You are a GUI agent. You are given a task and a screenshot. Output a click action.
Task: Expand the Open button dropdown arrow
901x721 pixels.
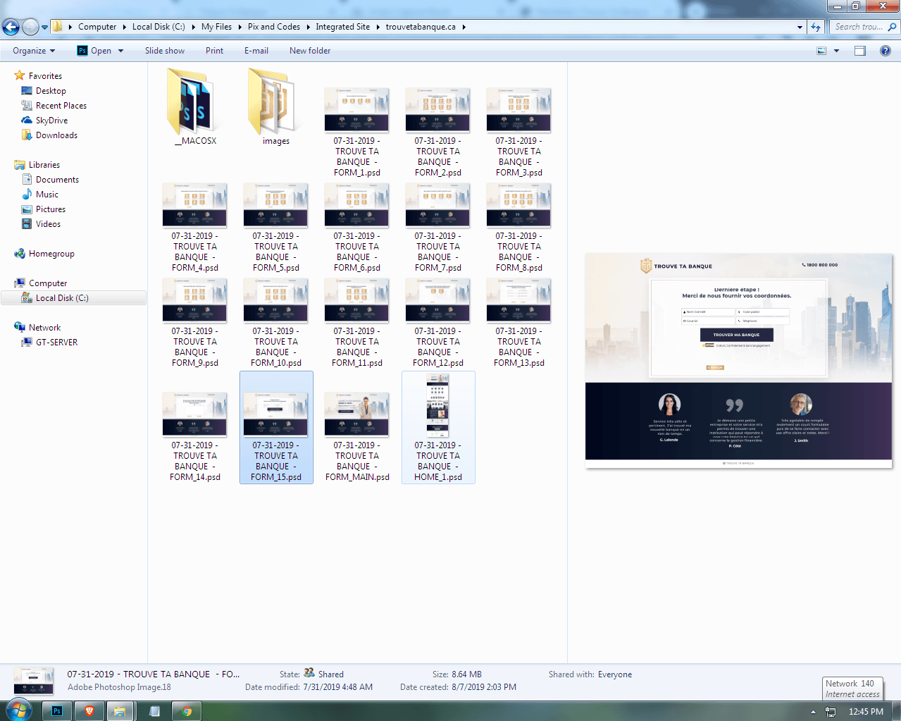[120, 51]
